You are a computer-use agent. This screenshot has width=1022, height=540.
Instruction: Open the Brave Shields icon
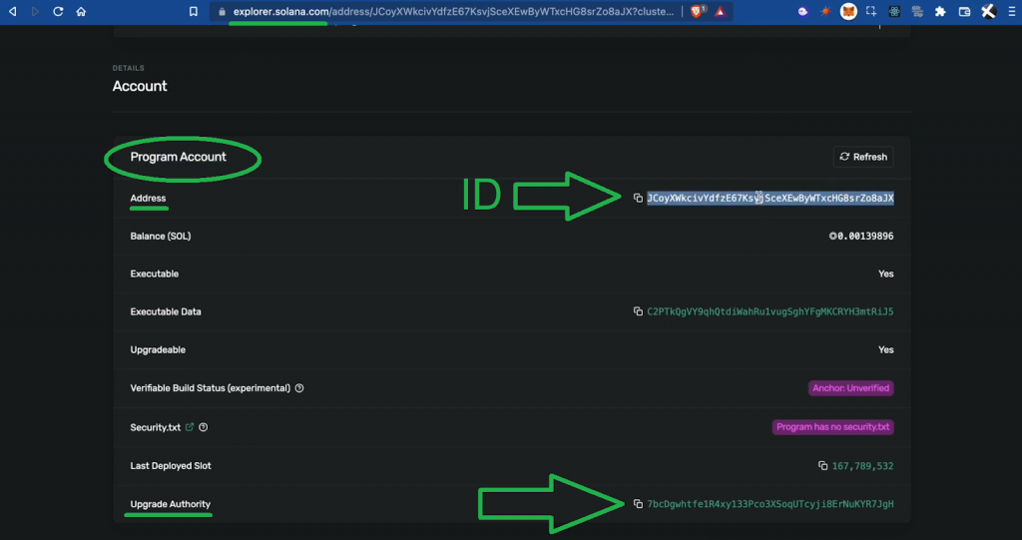[x=697, y=11]
